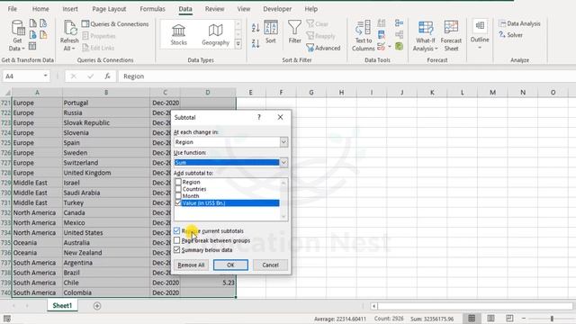Click the Subtotal dialog help icon
Image resolution: width=576 pixels, height=324 pixels.
[259, 117]
